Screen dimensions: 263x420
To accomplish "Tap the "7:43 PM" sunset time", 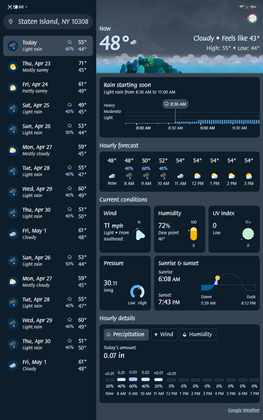I will click(169, 302).
